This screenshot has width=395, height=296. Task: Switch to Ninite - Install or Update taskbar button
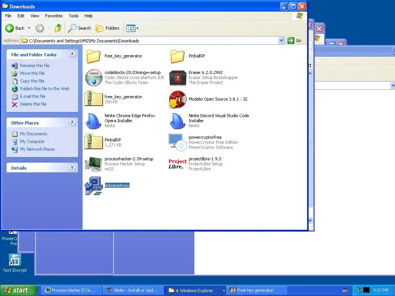pyautogui.click(x=133, y=291)
